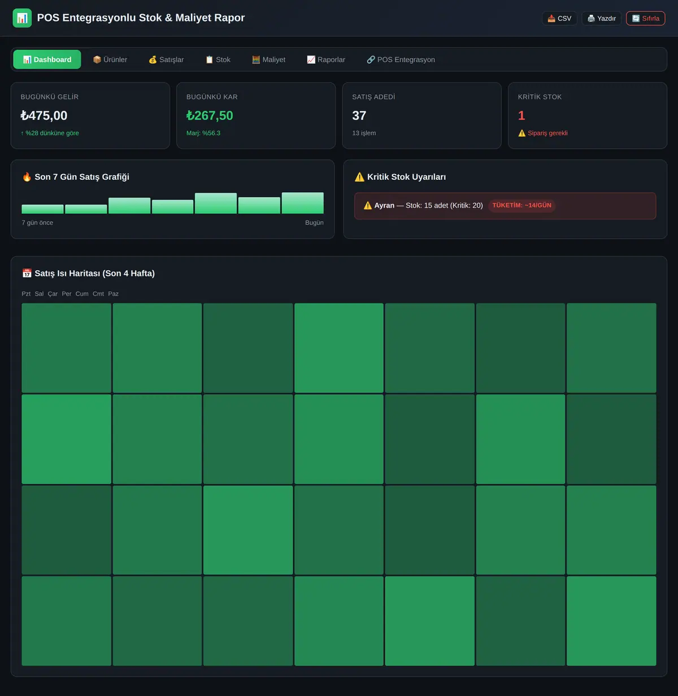Reset data with the Sıfırla button

(x=646, y=18)
